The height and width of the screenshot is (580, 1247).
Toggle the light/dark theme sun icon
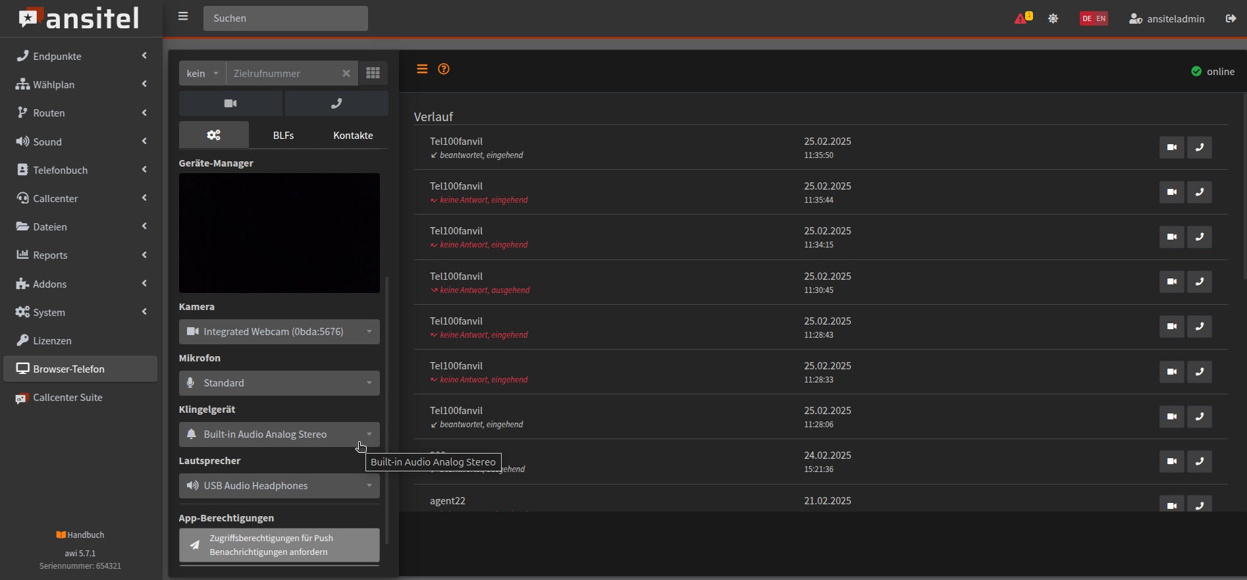[x=1053, y=18]
